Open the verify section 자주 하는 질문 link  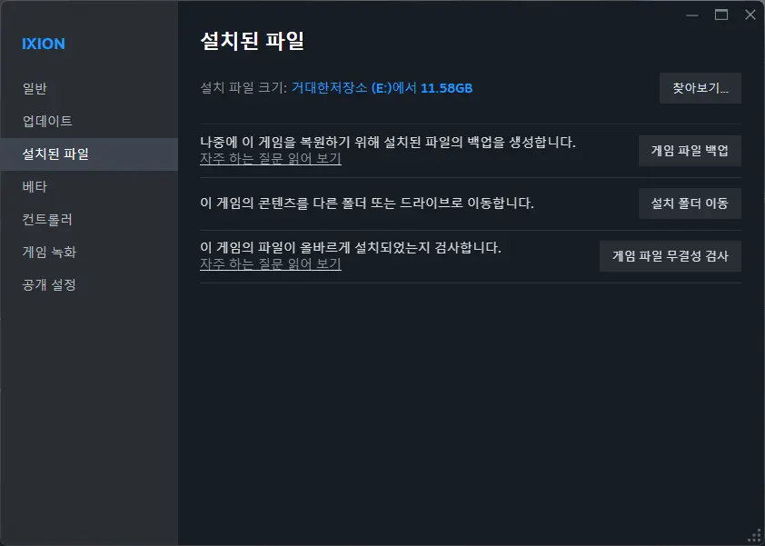click(x=269, y=264)
